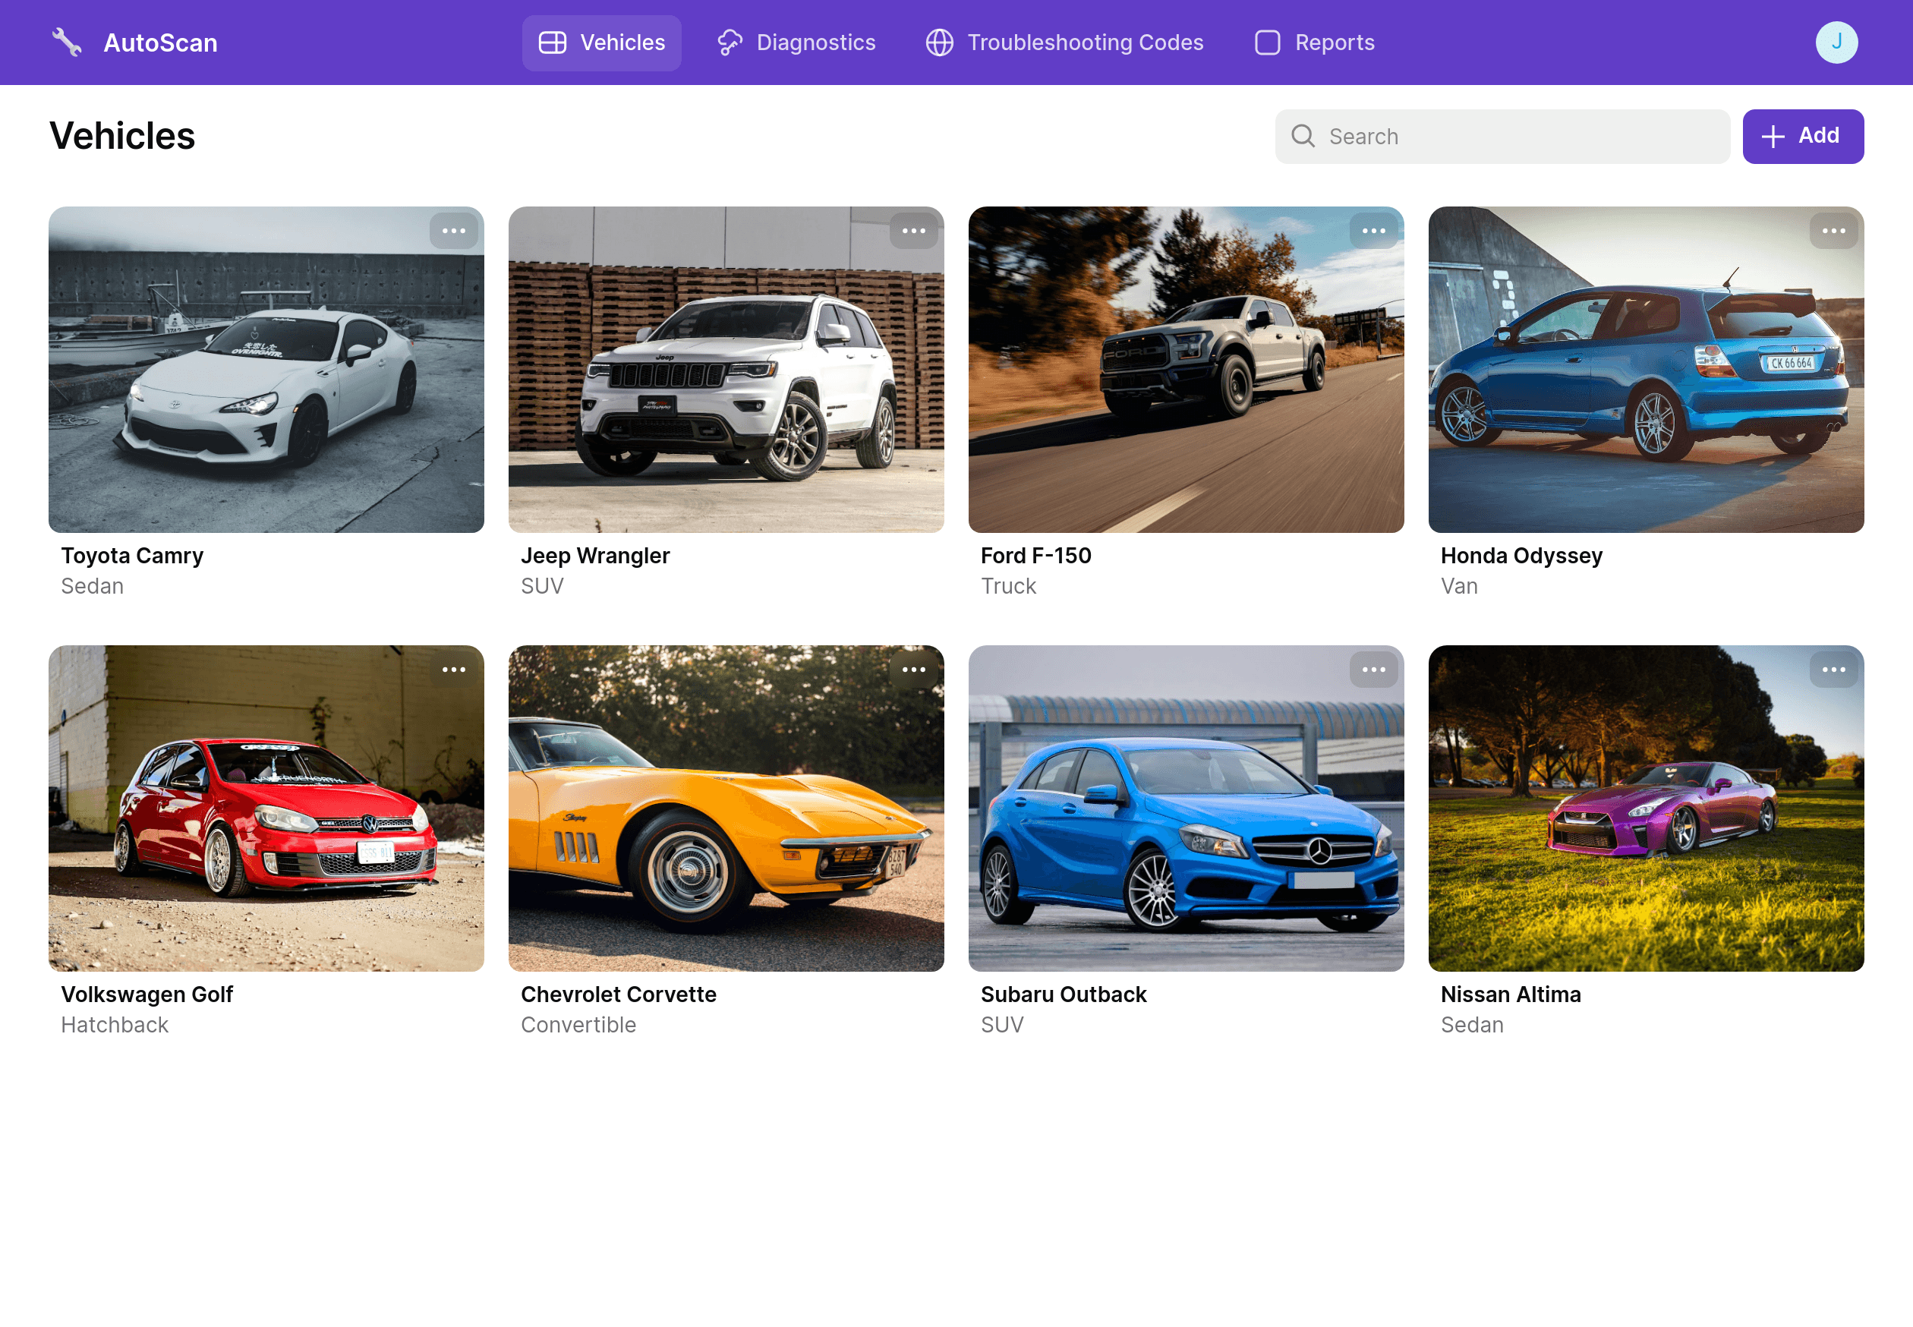Open the user avatar J menu
This screenshot has height=1327, width=1913.
coord(1836,43)
